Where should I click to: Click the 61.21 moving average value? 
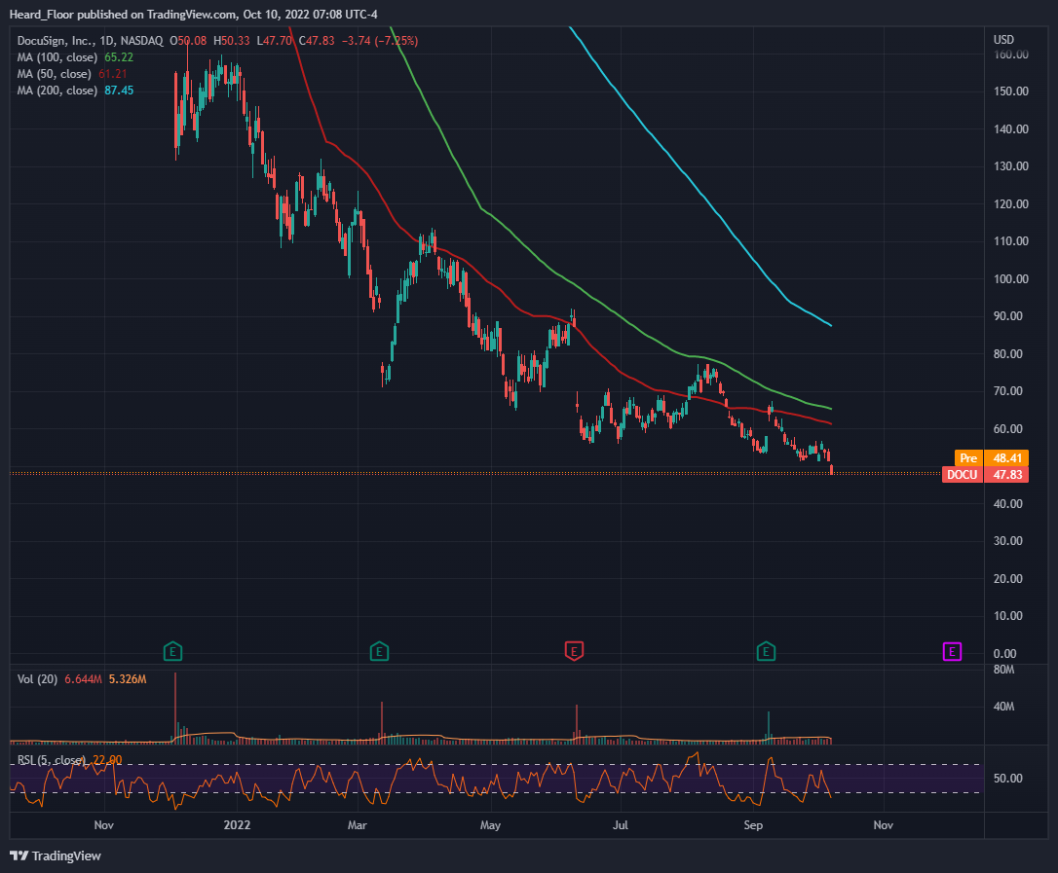113,74
